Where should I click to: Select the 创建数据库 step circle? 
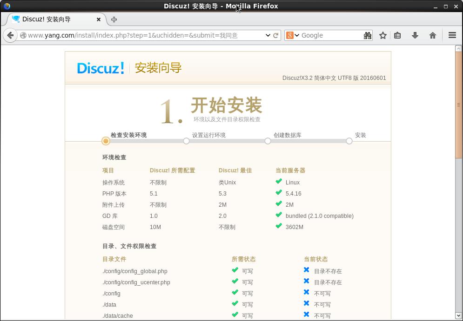click(x=268, y=141)
